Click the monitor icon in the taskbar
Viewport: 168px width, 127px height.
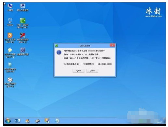[18, 121]
